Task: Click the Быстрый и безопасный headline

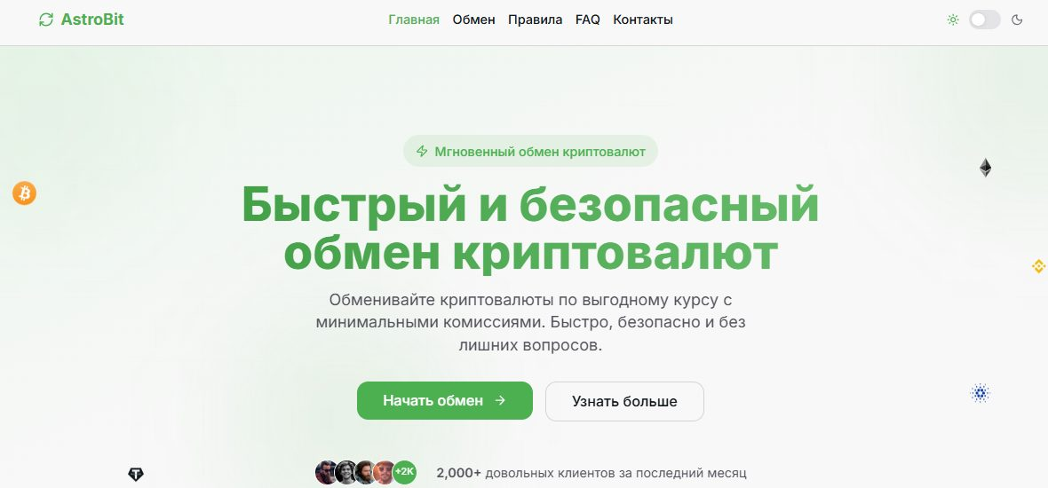Action: 531,229
